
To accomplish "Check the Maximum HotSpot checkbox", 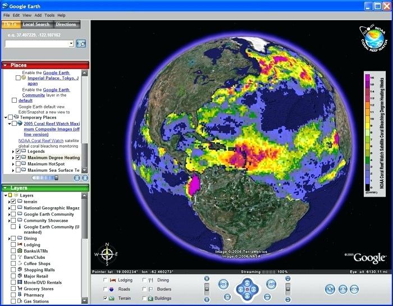I will click(18, 163).
